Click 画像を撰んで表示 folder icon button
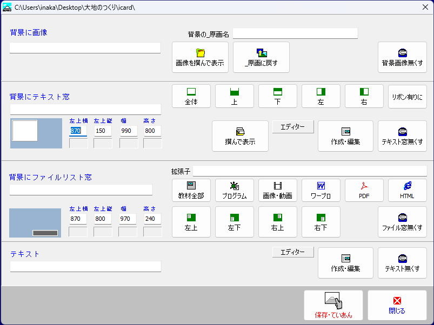434x325 pixels. [200, 57]
